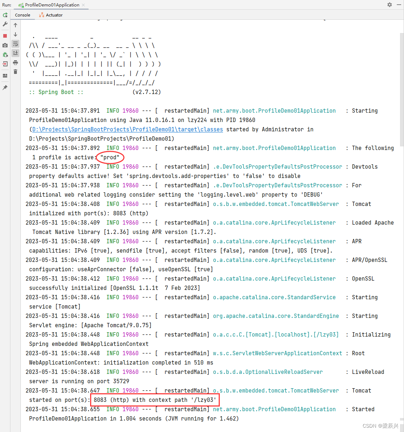
Task: Click 'initialized with port(s): 8083 (http)' line
Action: point(89,213)
